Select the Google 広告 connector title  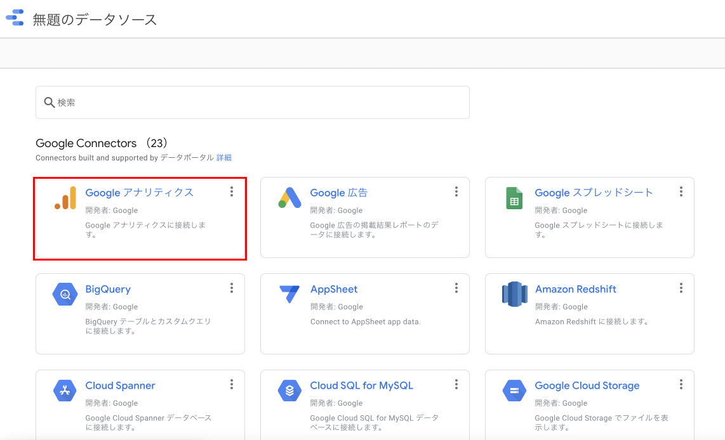[338, 193]
